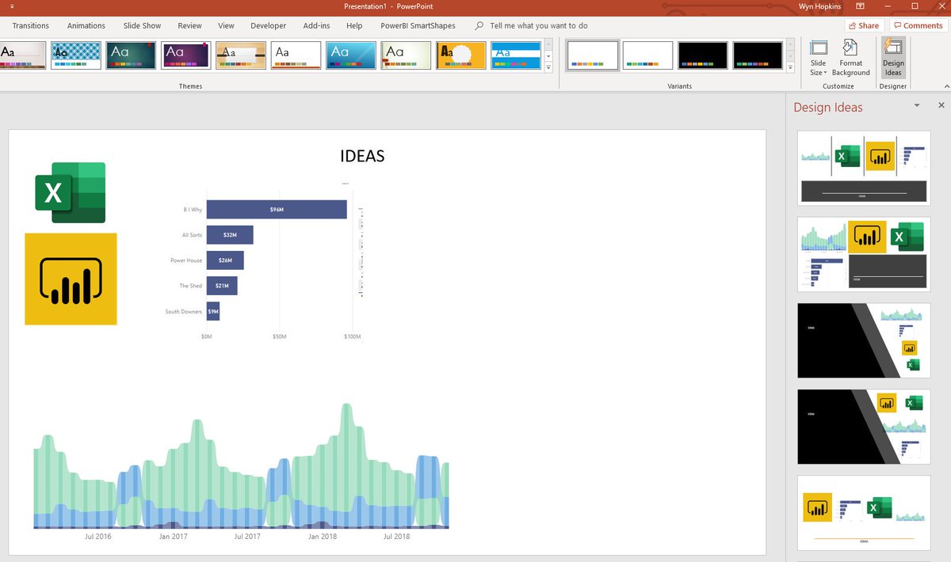Apply the tan theme with black bar
The image size is (951, 562).
[x=241, y=55]
